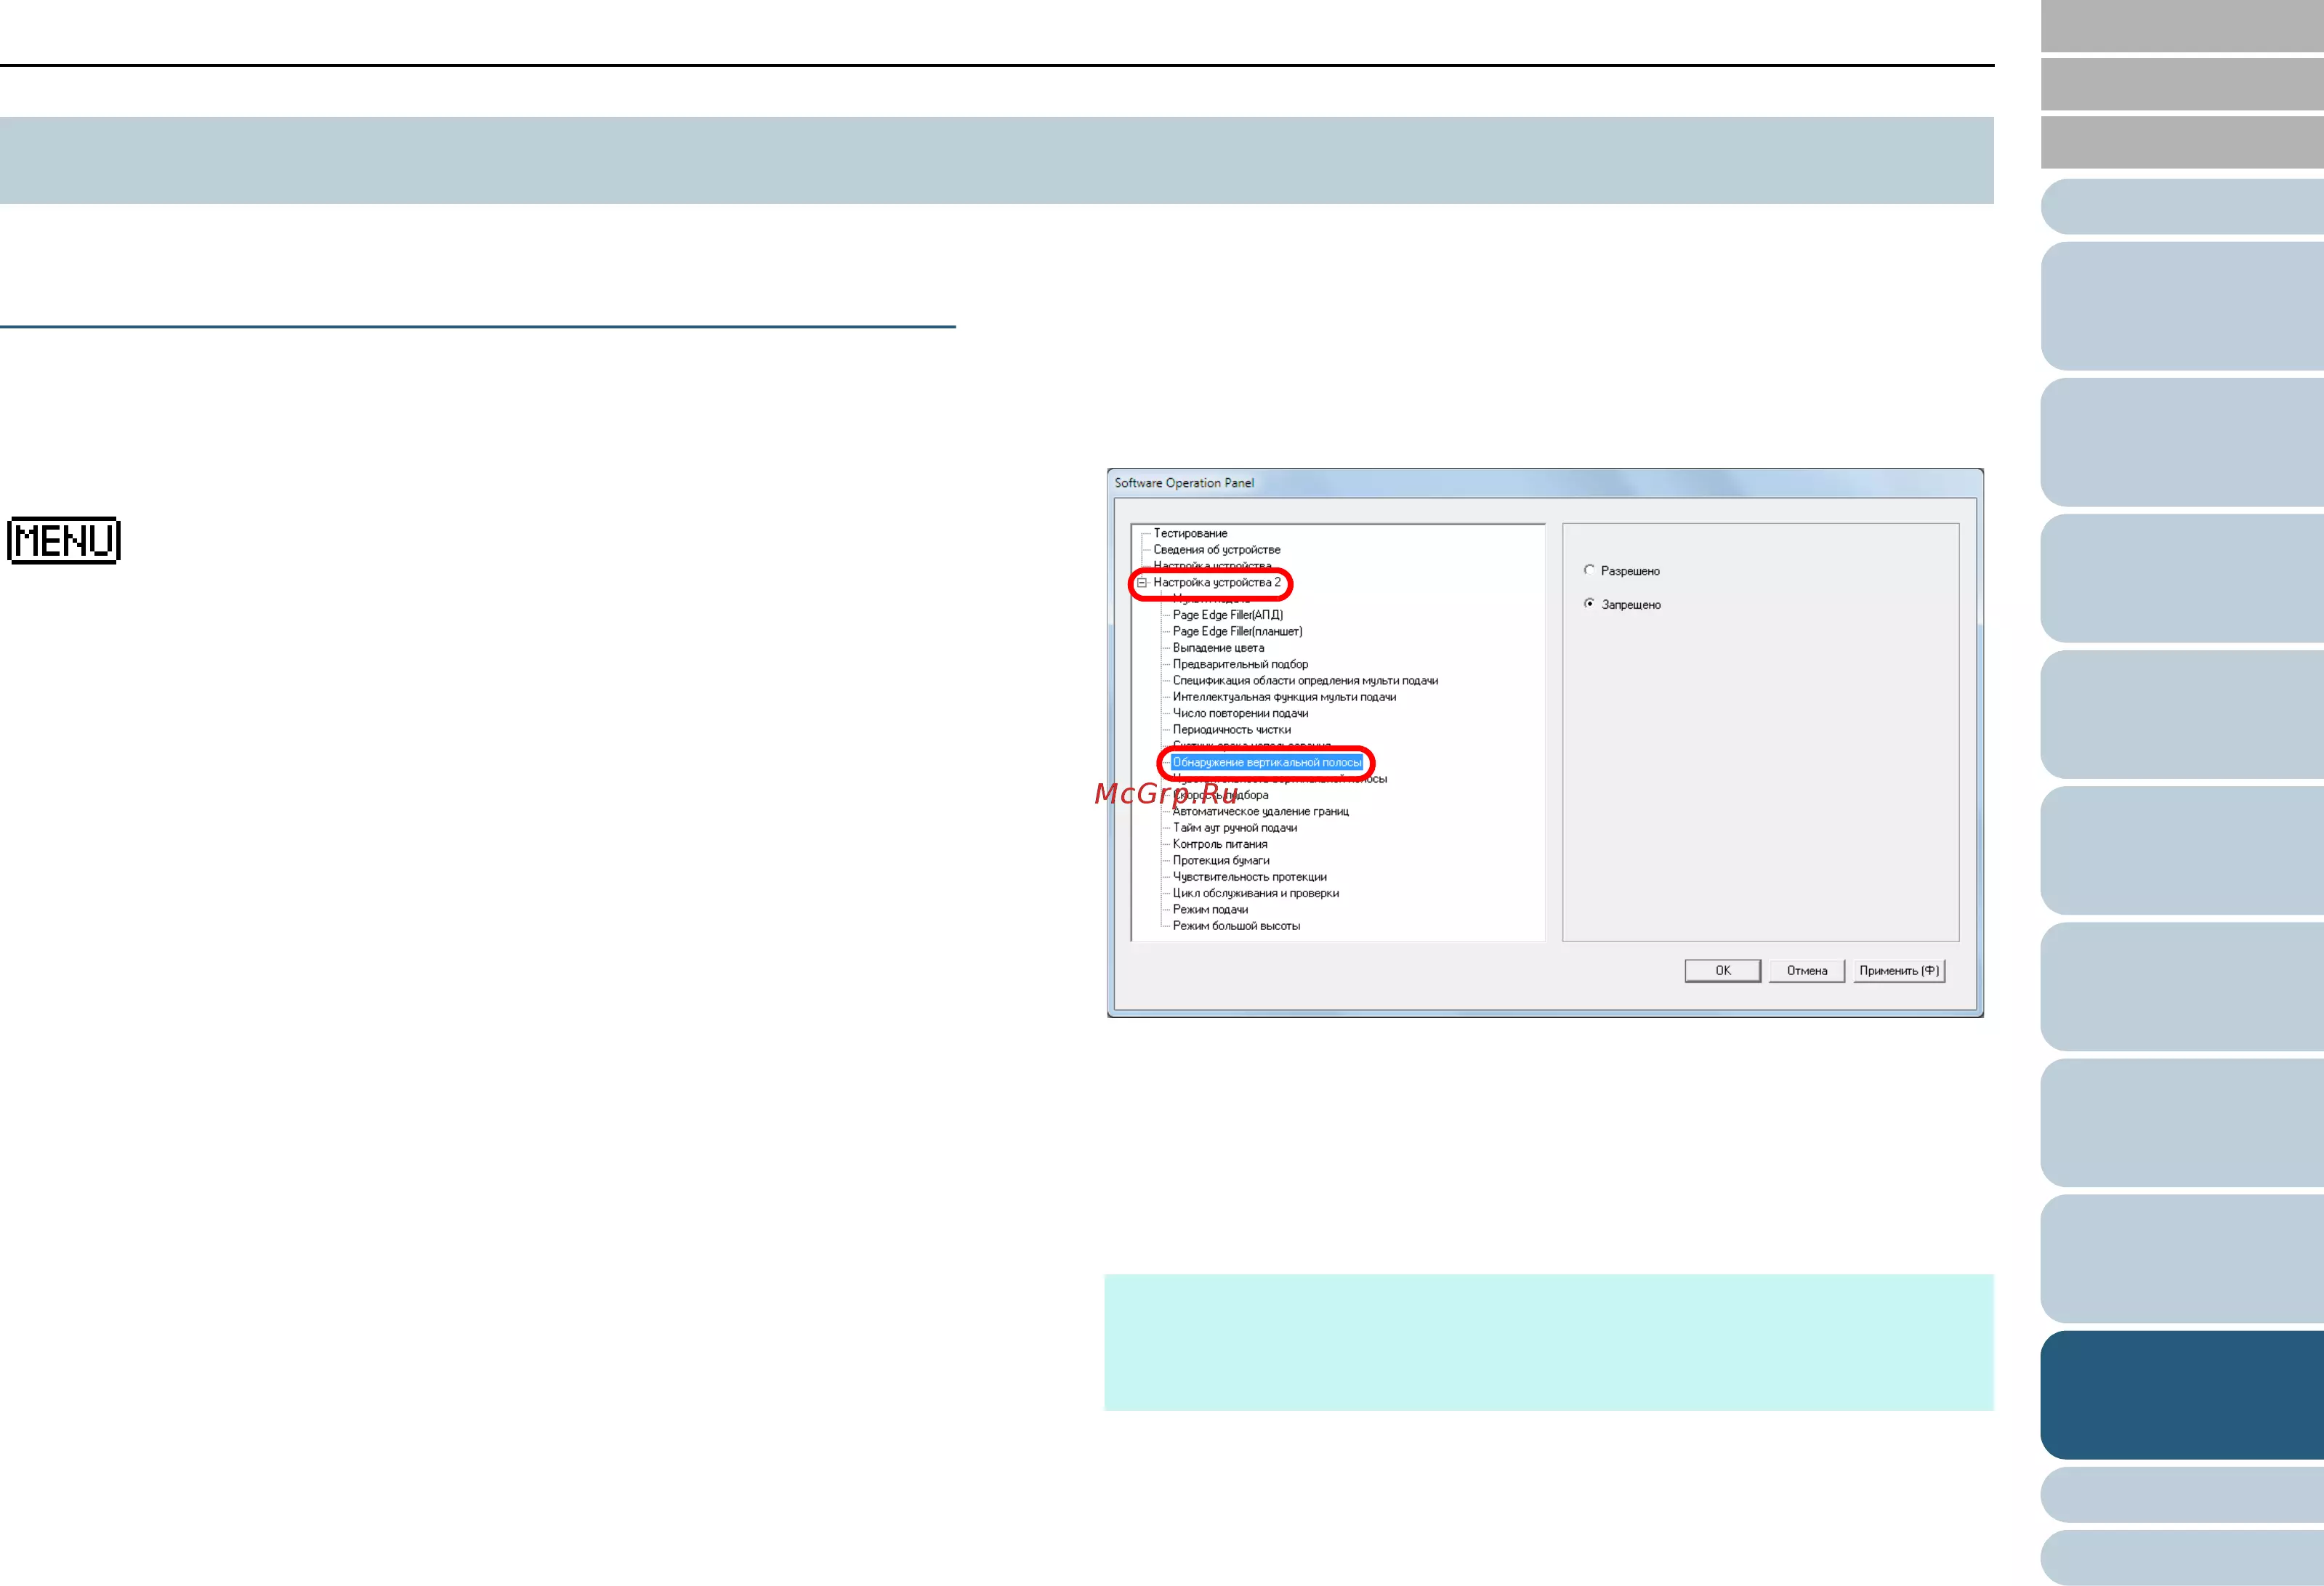Select Интеллектуальная функция мульти подачи item
The image size is (2324, 1586).
coord(1284,697)
